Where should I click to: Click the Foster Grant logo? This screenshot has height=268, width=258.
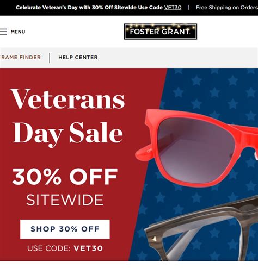click(x=161, y=32)
